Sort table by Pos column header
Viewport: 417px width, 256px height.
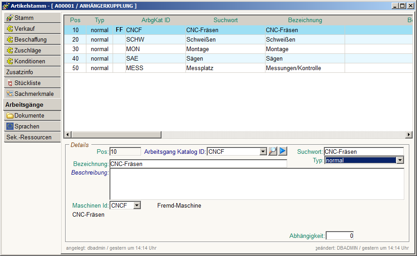pyautogui.click(x=75, y=20)
